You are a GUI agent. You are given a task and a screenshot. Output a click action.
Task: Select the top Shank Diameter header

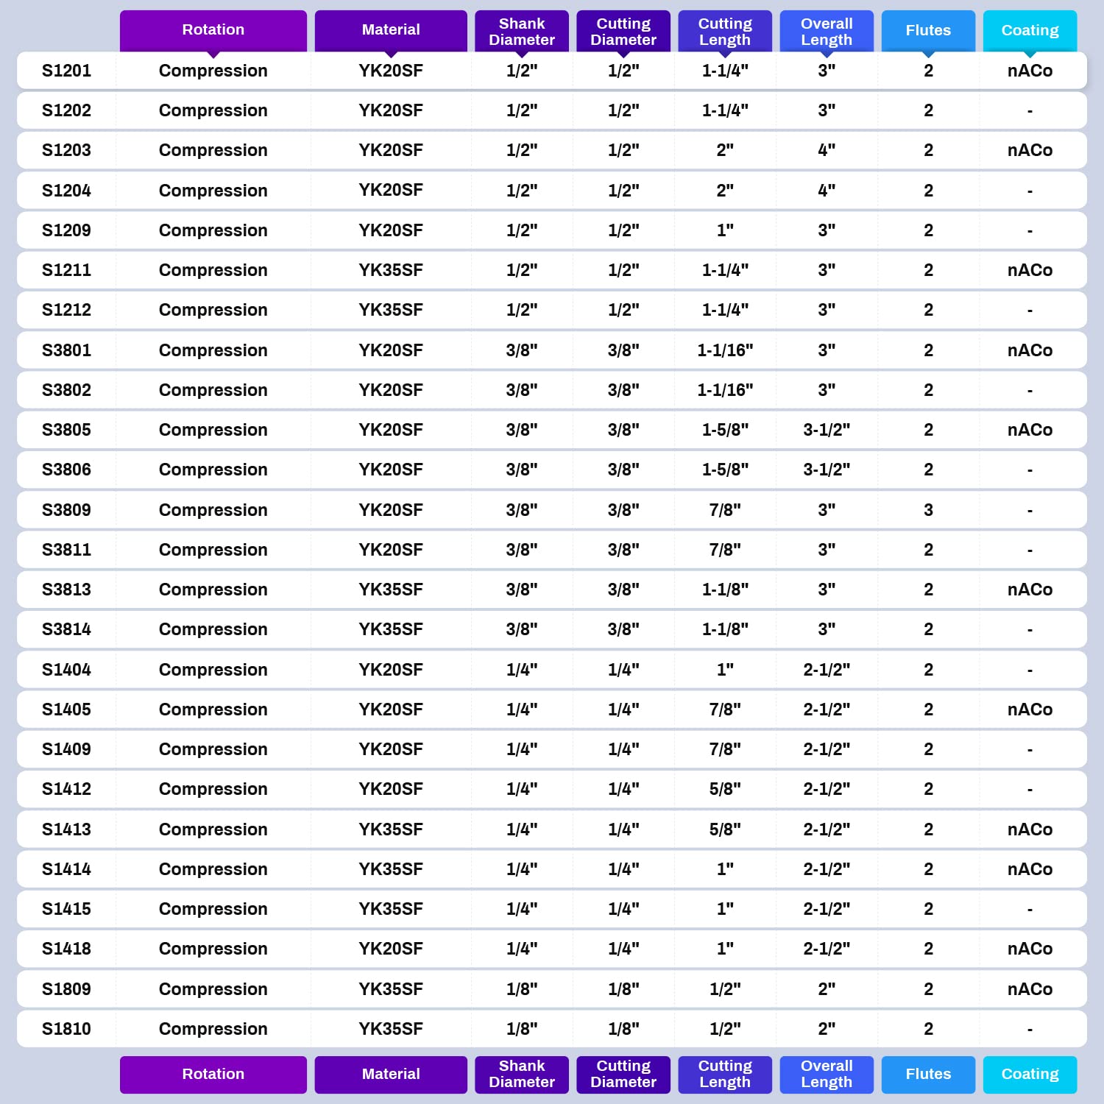click(x=522, y=30)
